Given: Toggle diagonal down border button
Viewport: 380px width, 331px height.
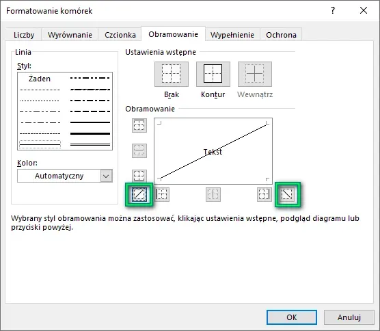Looking at the screenshot, I should (287, 194).
